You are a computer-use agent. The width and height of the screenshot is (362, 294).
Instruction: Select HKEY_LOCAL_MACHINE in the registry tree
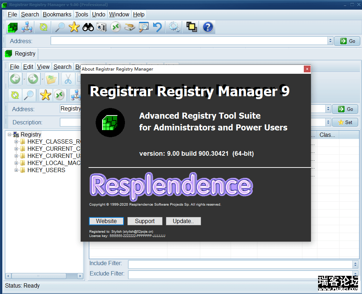tap(54, 163)
